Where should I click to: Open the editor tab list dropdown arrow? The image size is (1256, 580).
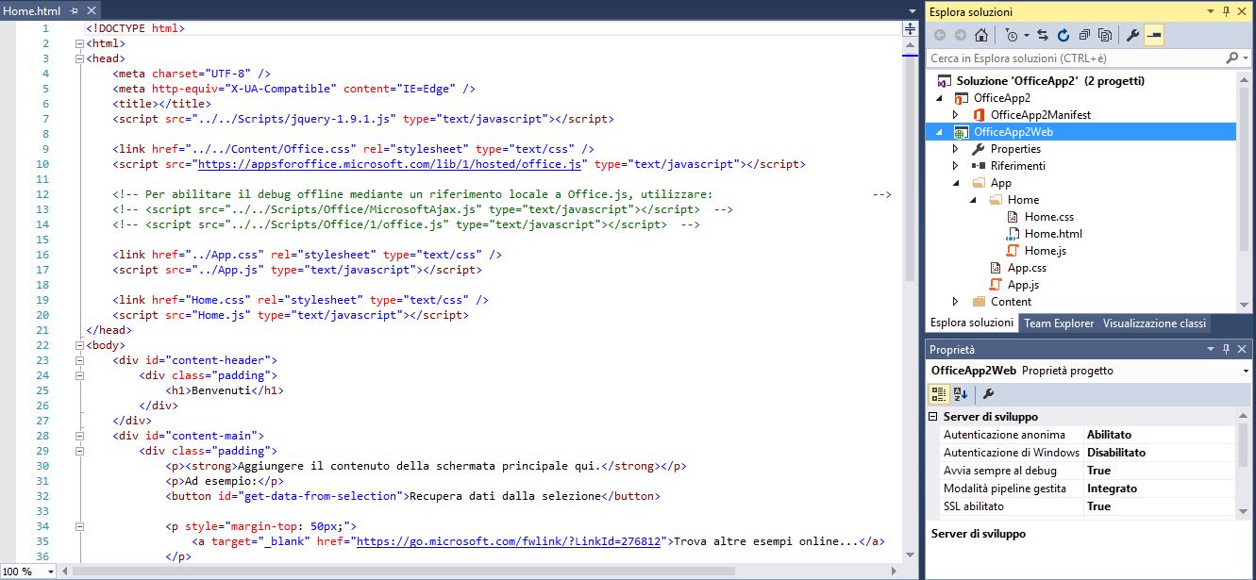coord(912,11)
